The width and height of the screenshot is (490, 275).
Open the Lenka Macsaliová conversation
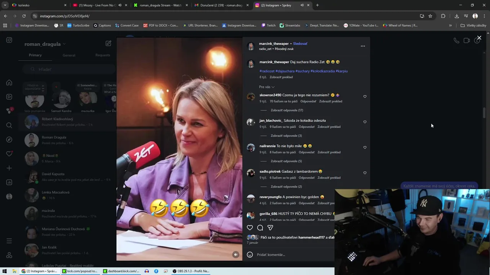(x=67, y=195)
